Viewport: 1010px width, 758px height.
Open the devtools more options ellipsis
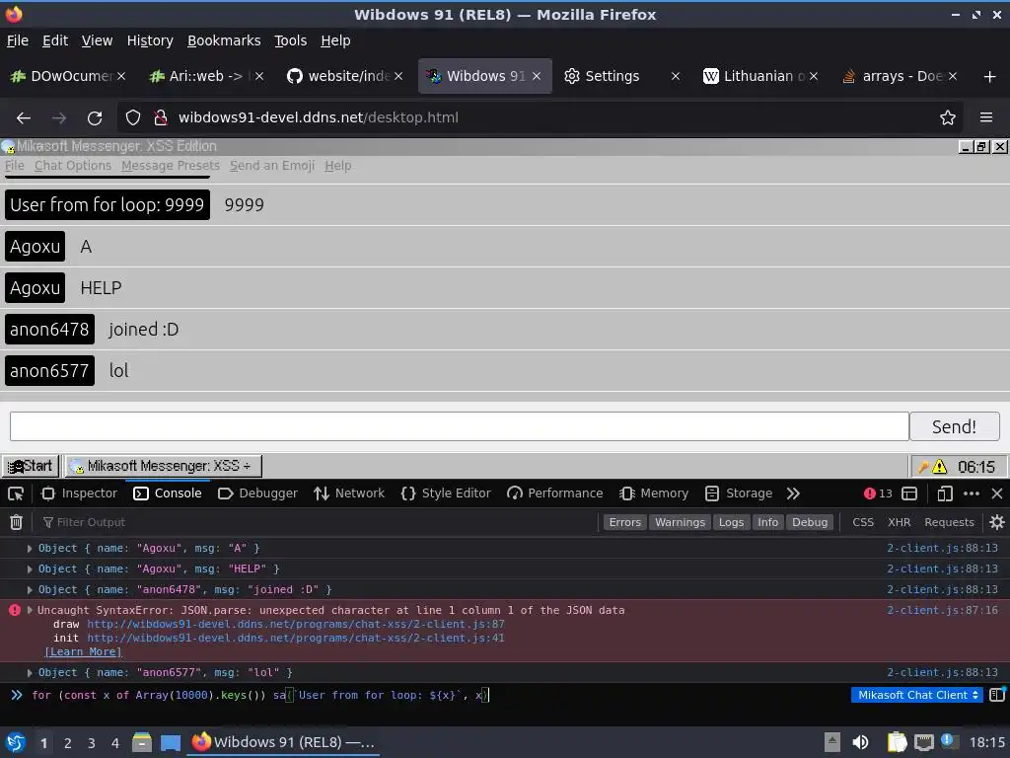pyautogui.click(x=972, y=493)
